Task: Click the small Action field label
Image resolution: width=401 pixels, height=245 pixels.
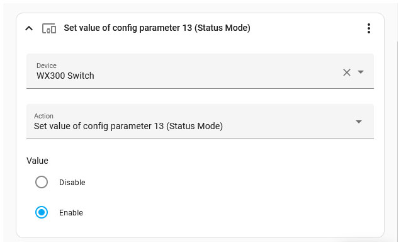Action: (43, 116)
